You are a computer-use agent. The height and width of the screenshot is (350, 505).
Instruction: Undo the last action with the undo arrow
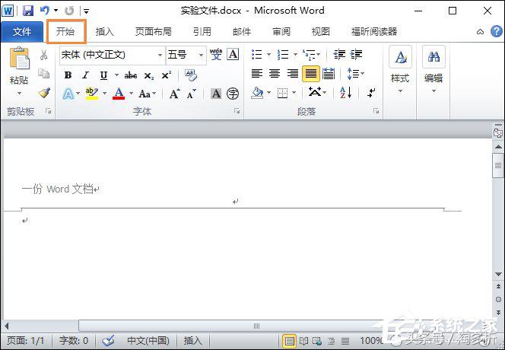(x=45, y=11)
